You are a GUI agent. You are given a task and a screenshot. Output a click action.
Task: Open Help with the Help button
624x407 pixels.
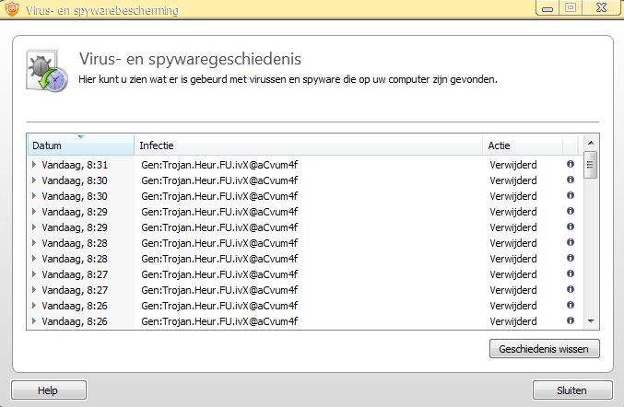[48, 390]
